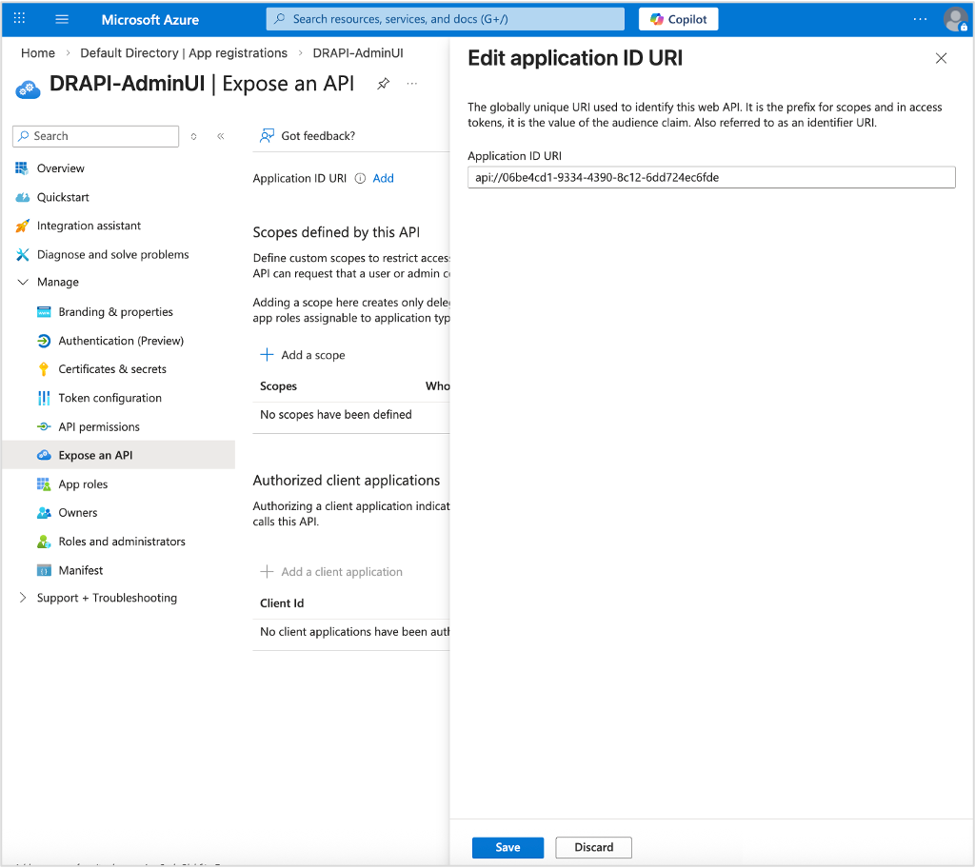The width and height of the screenshot is (975, 868).
Task: Open the Manifest editor
Action: tap(81, 569)
